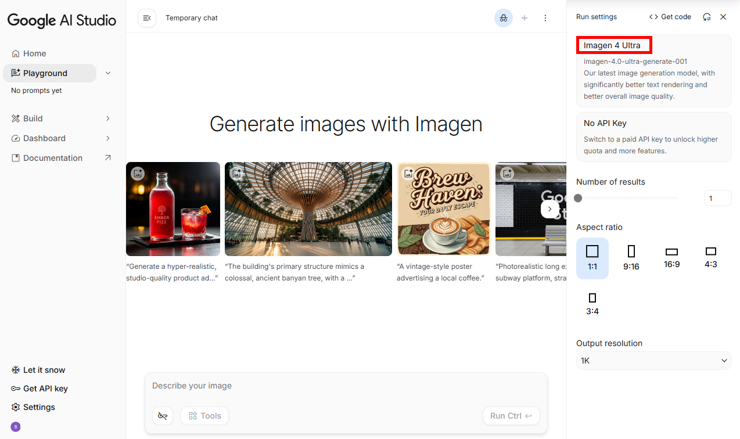Screen dimensions: 740x439
Task: Select the Ember Fizz drink example thumbnail
Action: point(173,209)
